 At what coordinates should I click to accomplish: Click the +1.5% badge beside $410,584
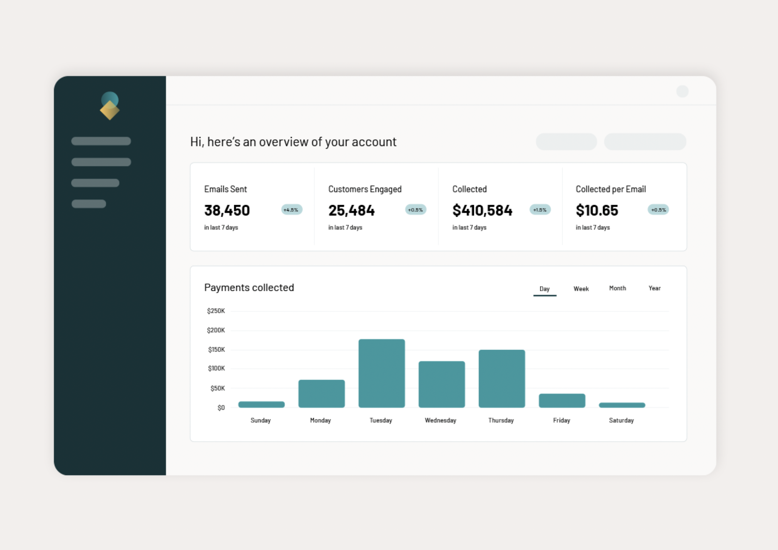click(x=540, y=210)
